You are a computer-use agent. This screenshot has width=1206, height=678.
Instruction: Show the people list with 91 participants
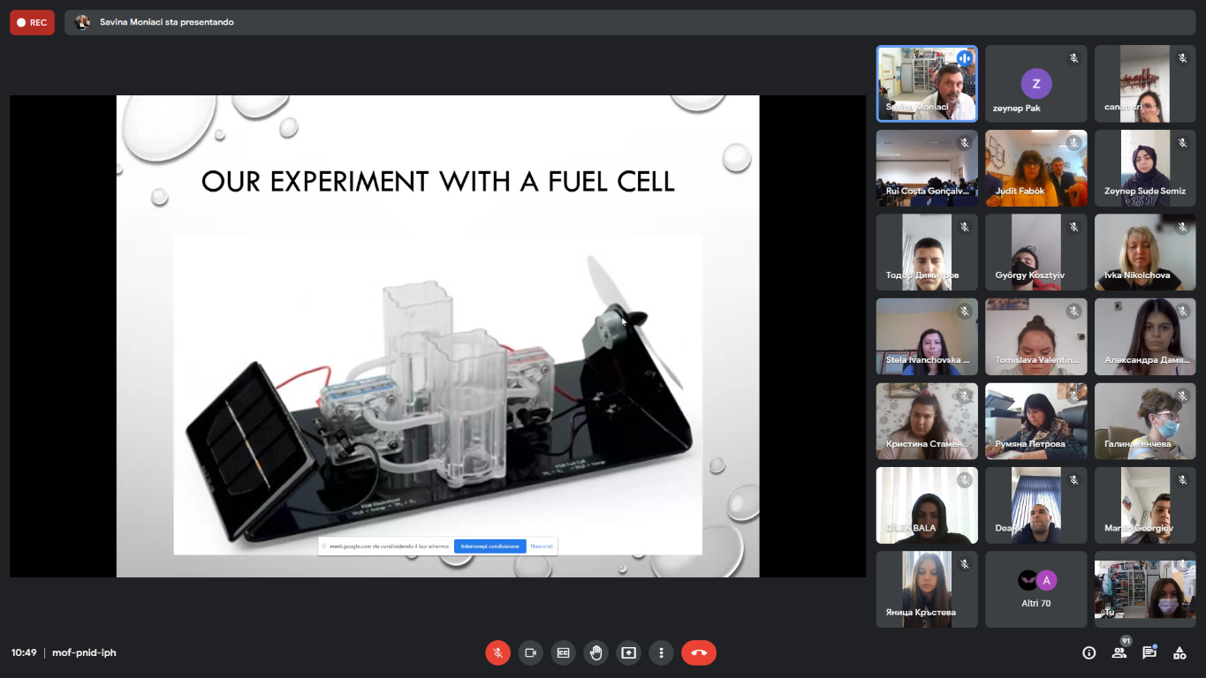click(1119, 652)
